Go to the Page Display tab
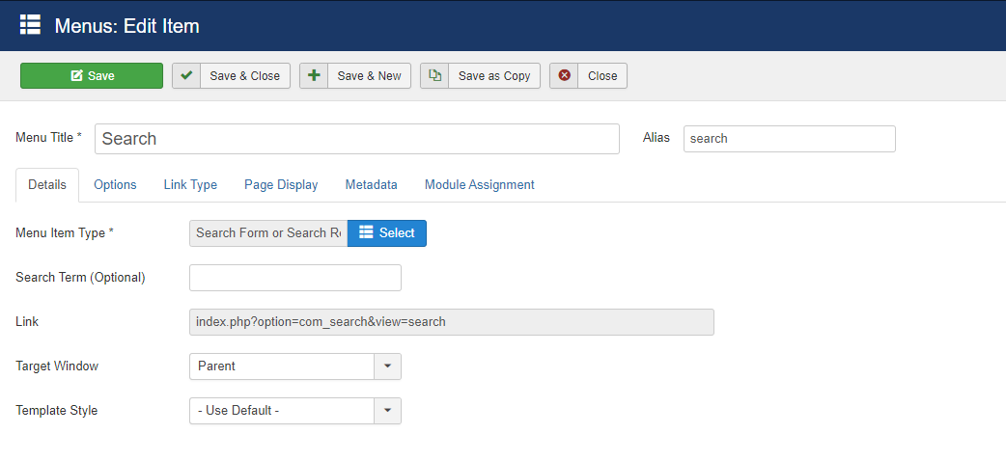Screen dimensions: 1006x461 pos(281,185)
